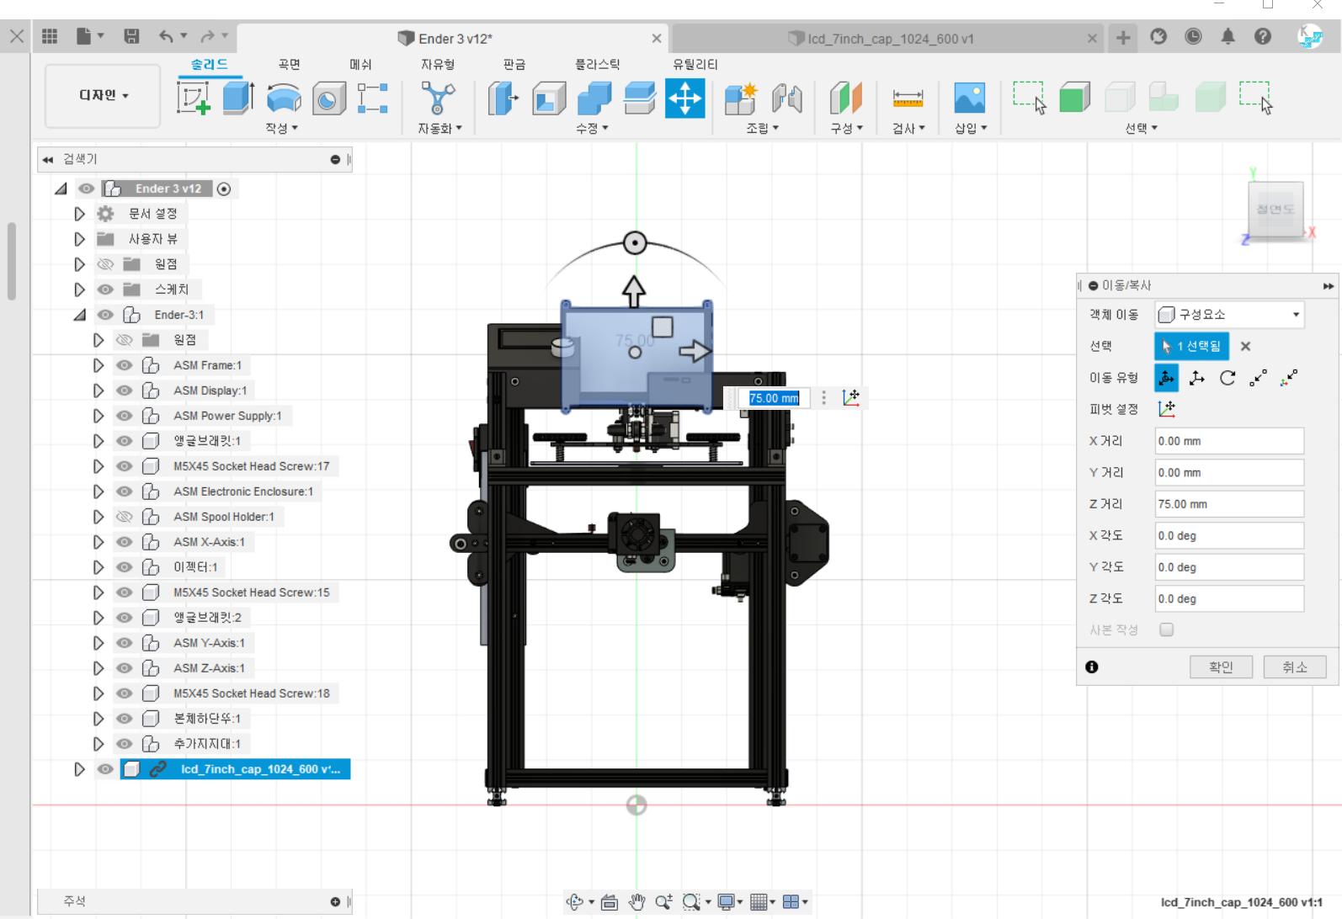The width and height of the screenshot is (1342, 919).
Task: Switch to the Utilities tab
Action: tap(695, 64)
